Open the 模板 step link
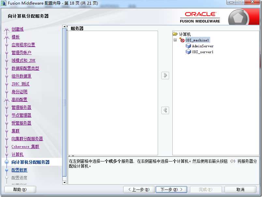This screenshot has height=197, width=262. 16,37
